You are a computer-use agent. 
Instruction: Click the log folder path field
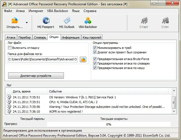(43, 59)
